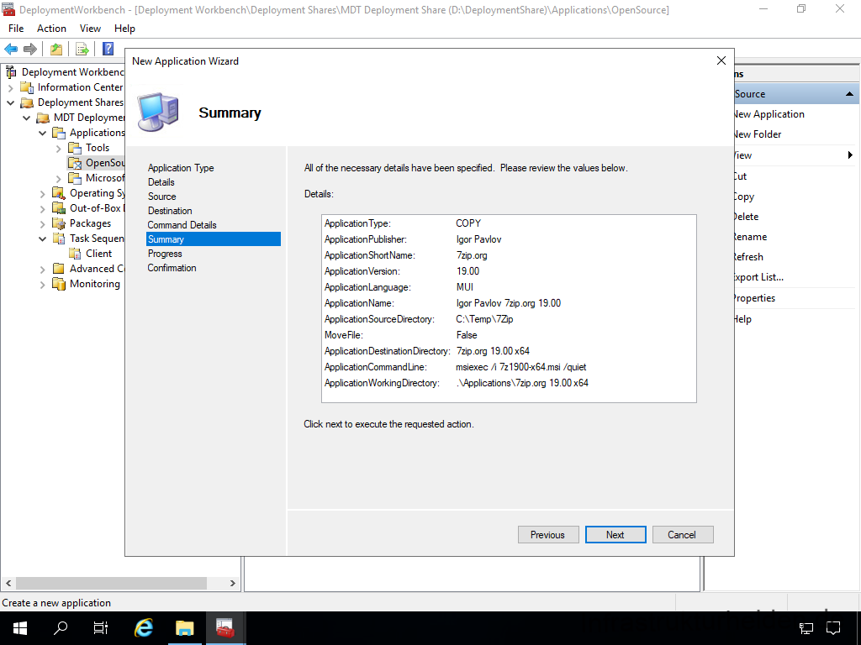This screenshot has height=645, width=861.
Task: Open the Help menu in menu bar
Action: (x=124, y=29)
